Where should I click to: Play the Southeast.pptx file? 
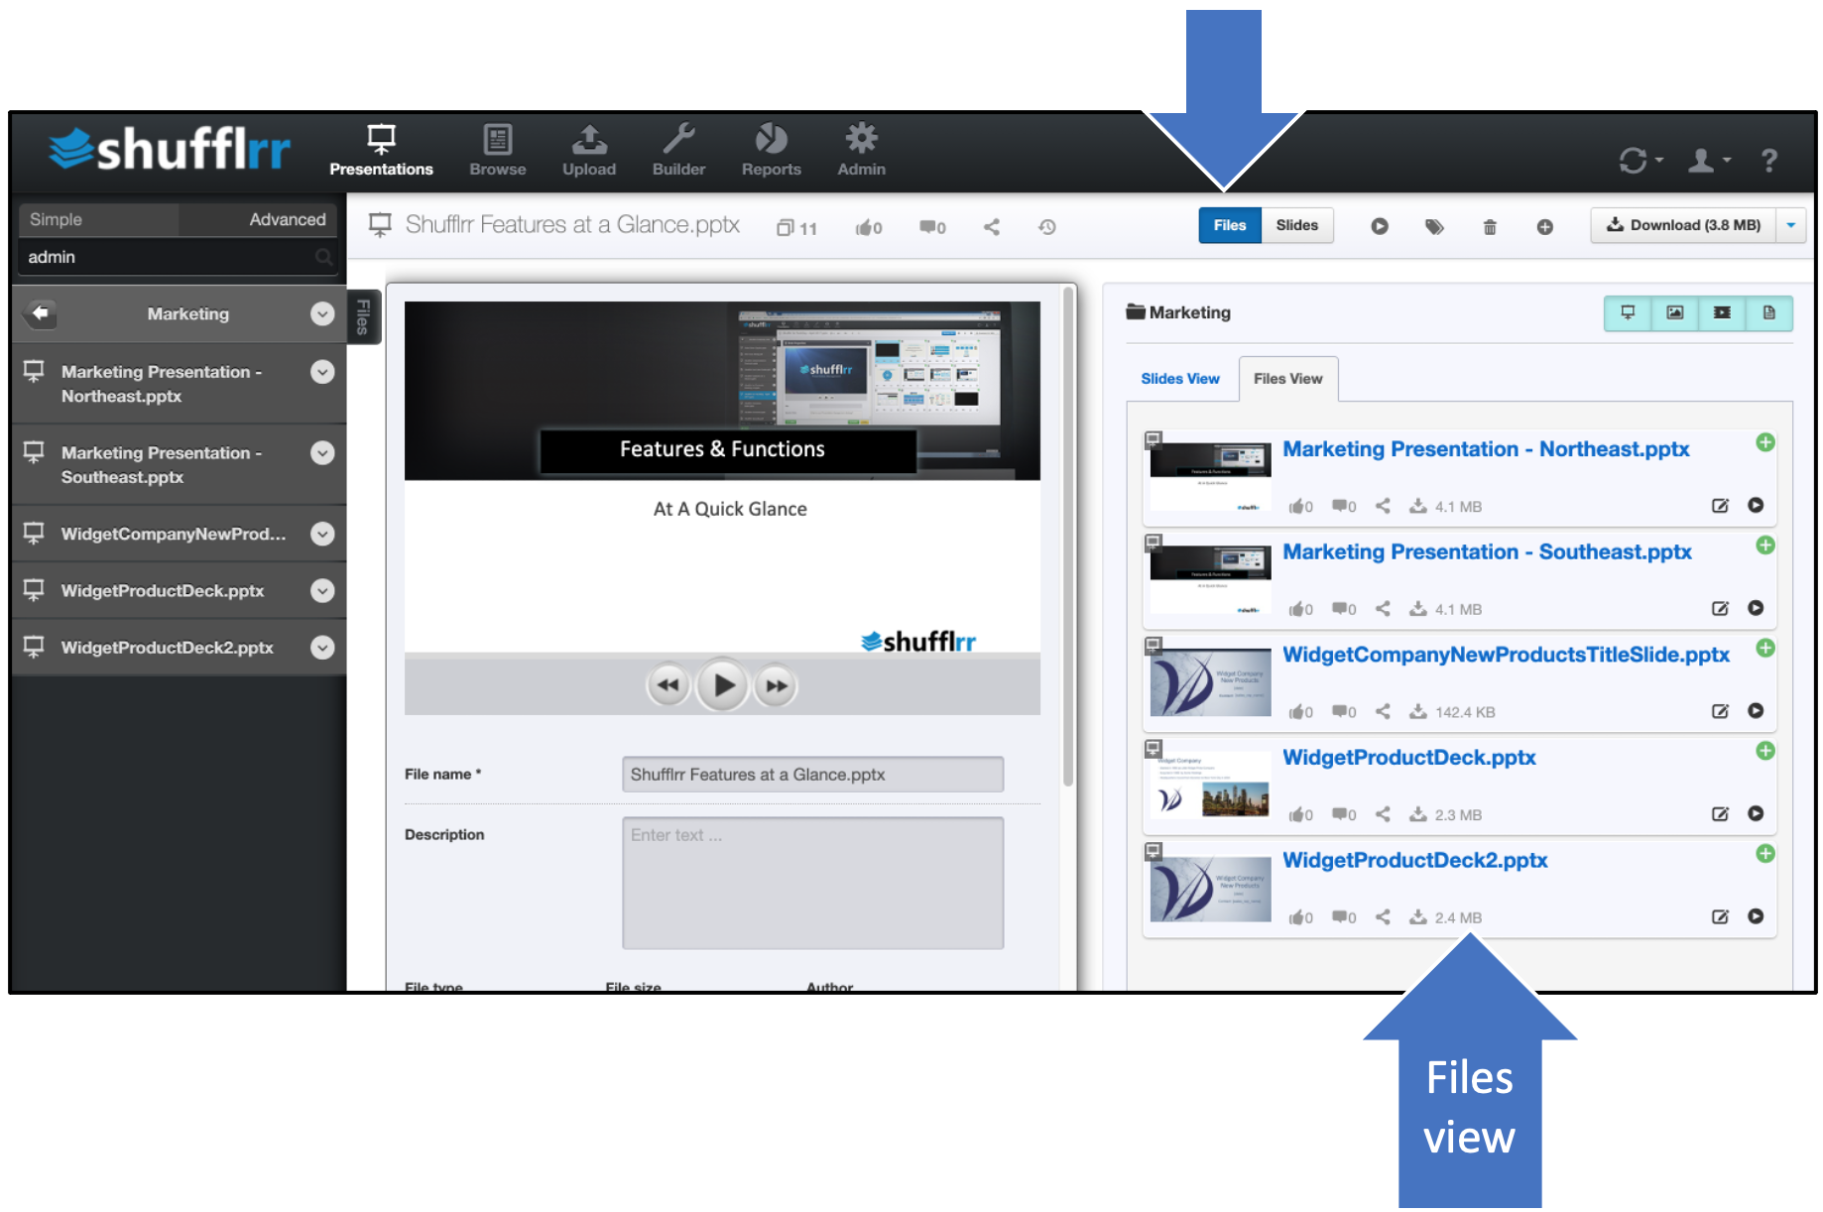(1756, 608)
